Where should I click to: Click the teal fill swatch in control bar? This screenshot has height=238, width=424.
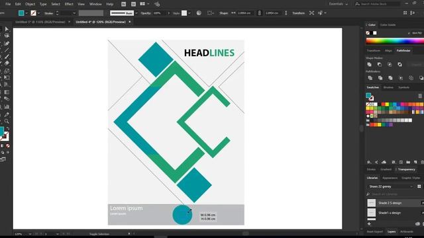click(21, 13)
